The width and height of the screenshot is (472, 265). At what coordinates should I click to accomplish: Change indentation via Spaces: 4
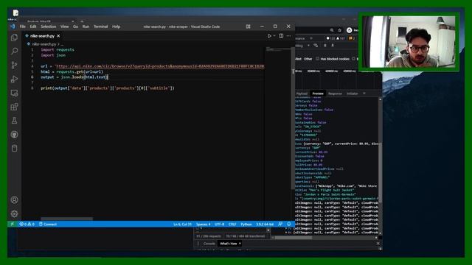204,224
